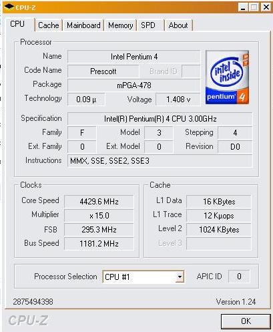Open the Mainboard tab
Viewport: 273px width, 332px height.
83,25
